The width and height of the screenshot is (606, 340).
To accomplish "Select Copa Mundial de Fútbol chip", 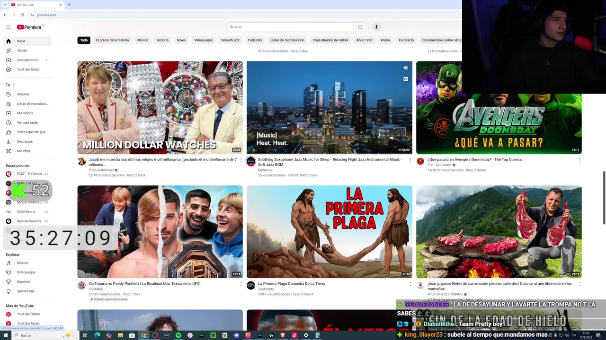I will 330,40.
